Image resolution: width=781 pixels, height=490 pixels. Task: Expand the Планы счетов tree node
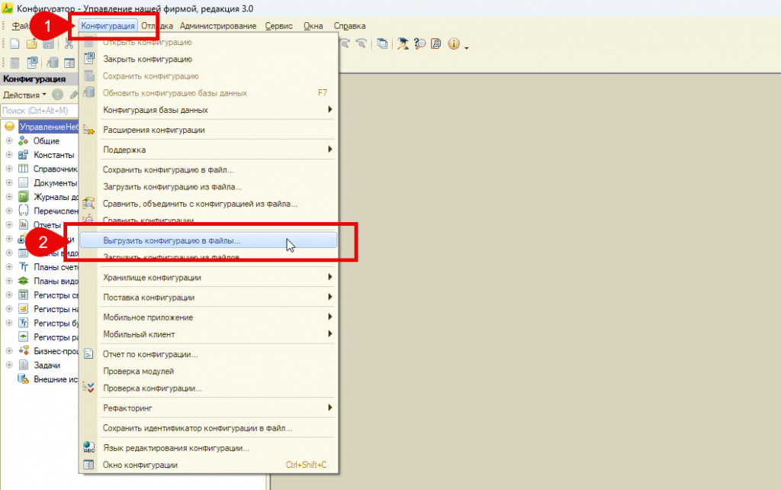coord(9,266)
